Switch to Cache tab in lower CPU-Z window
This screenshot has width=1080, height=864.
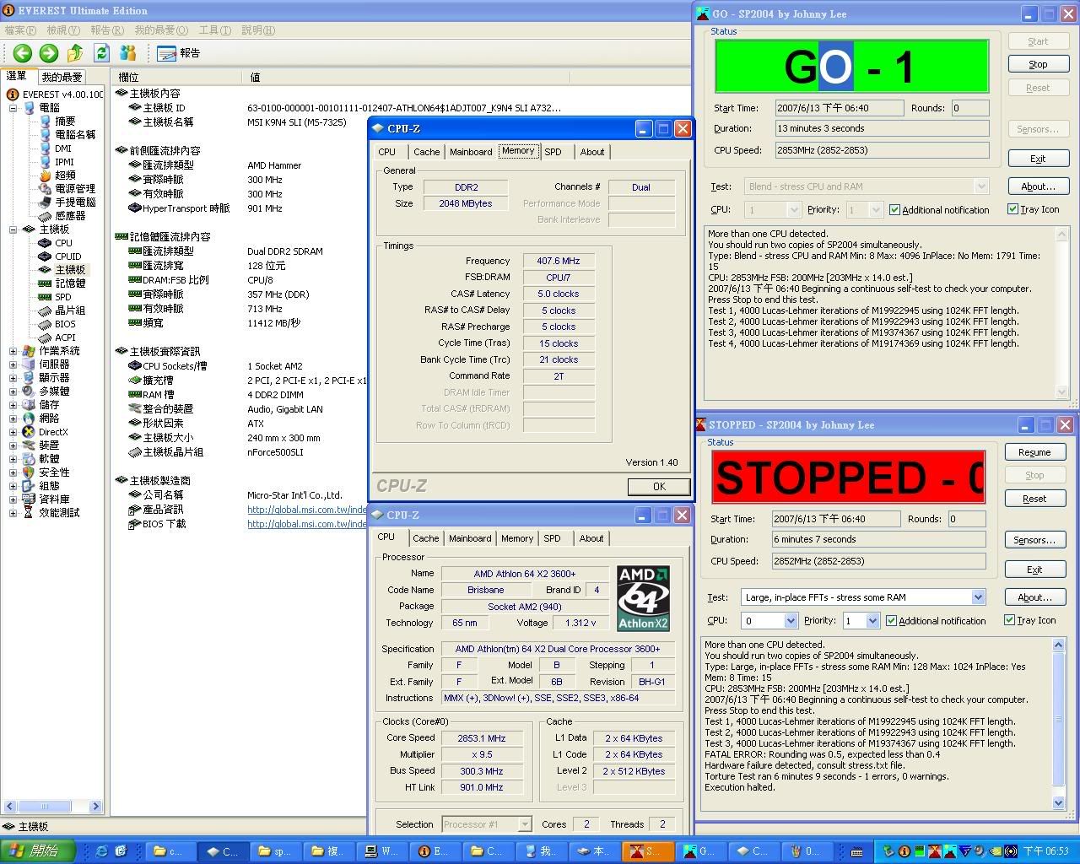(426, 538)
